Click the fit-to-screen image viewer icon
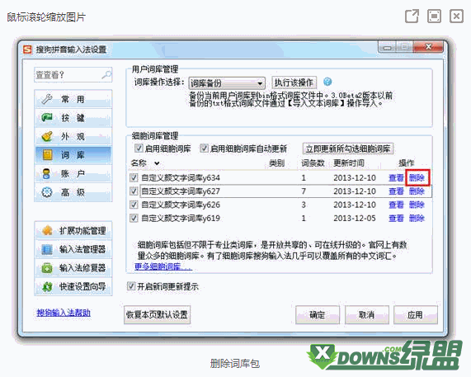471x377 pixels. pyautogui.click(x=434, y=16)
